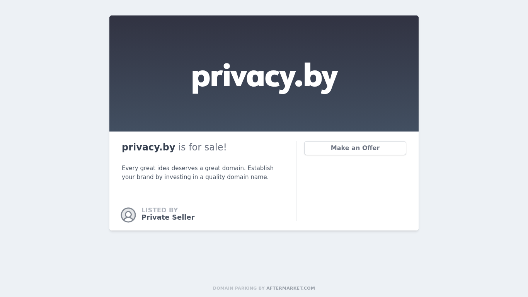Click the Private Seller avatar icon
Viewport: 528px width, 297px height.
(x=128, y=215)
